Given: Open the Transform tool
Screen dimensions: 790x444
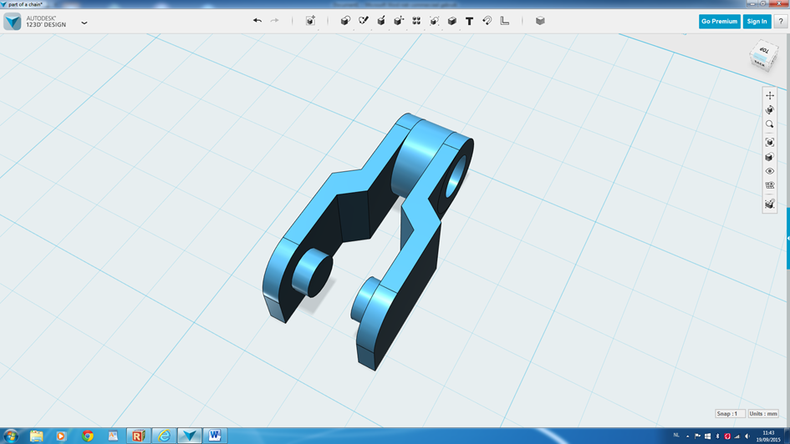Looking at the screenshot, I should coord(310,21).
